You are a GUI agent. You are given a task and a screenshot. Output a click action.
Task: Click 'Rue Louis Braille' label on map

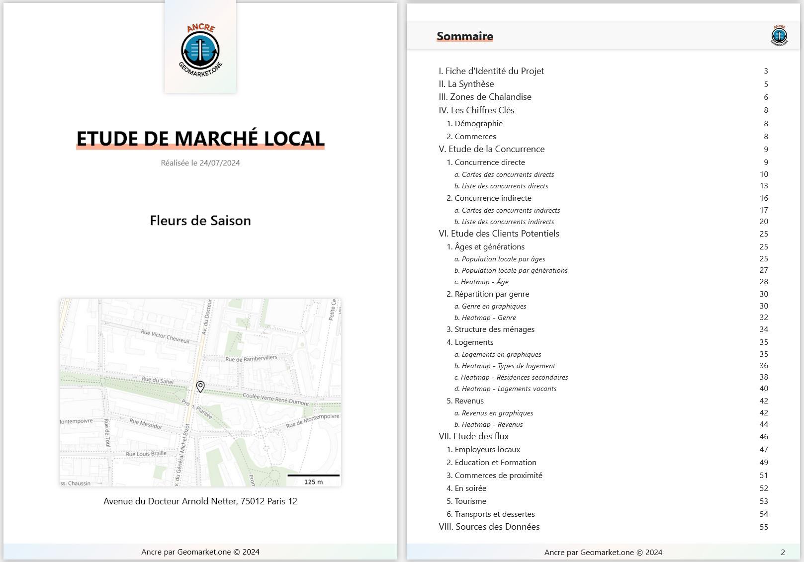tap(146, 454)
